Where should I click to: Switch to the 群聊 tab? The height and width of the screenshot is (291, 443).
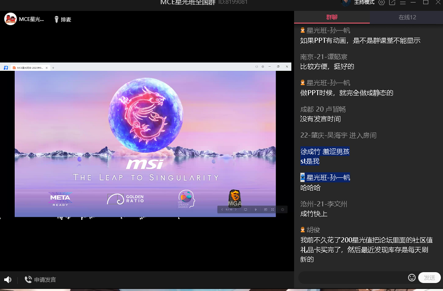(332, 17)
